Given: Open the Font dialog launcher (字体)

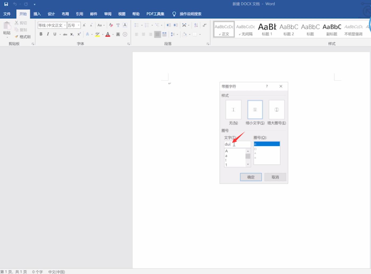Looking at the screenshot, I should pyautogui.click(x=129, y=44).
